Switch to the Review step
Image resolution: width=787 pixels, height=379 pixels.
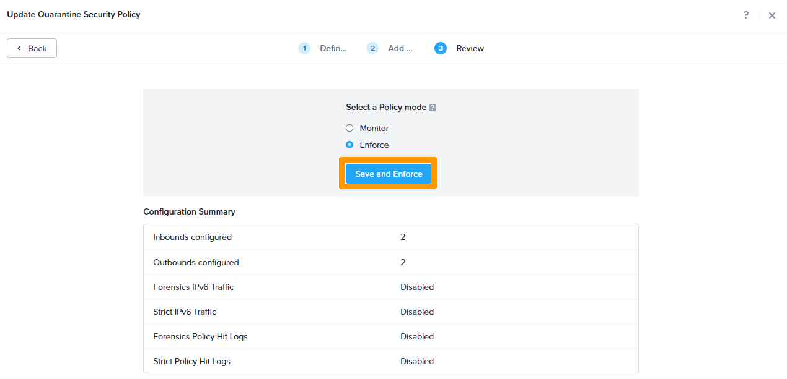point(470,48)
